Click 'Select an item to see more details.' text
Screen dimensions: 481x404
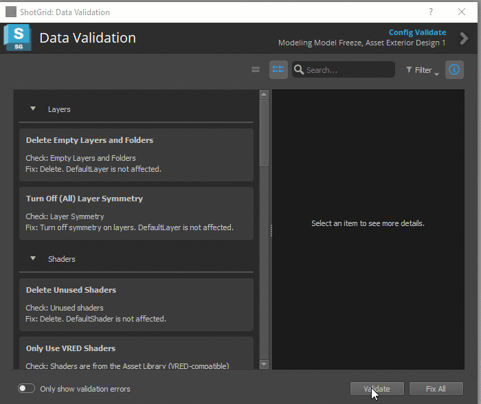click(368, 223)
